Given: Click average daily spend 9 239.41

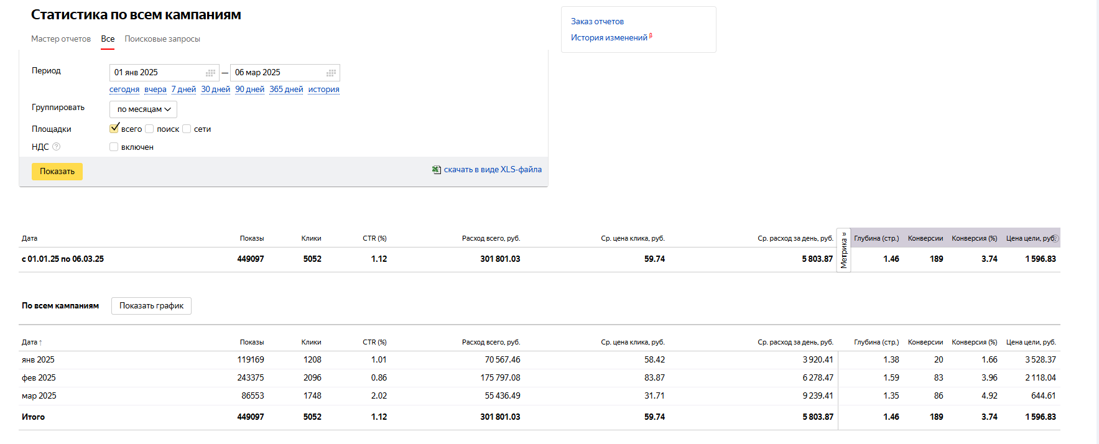Looking at the screenshot, I should coord(818,396).
